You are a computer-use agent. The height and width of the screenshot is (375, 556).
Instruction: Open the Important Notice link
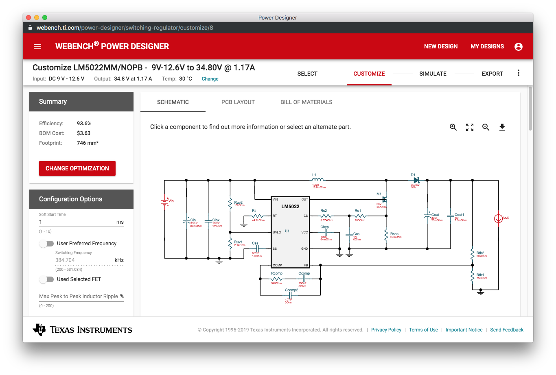point(464,330)
